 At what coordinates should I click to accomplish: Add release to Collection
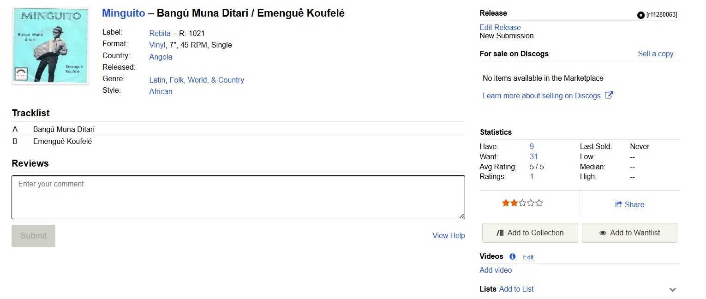point(530,233)
